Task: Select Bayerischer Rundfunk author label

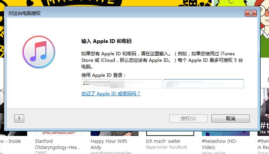Action: pos(167,147)
